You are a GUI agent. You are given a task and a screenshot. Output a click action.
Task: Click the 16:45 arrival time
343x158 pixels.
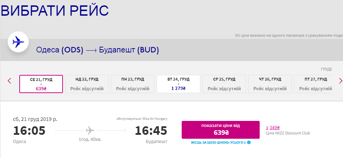(x=151, y=131)
